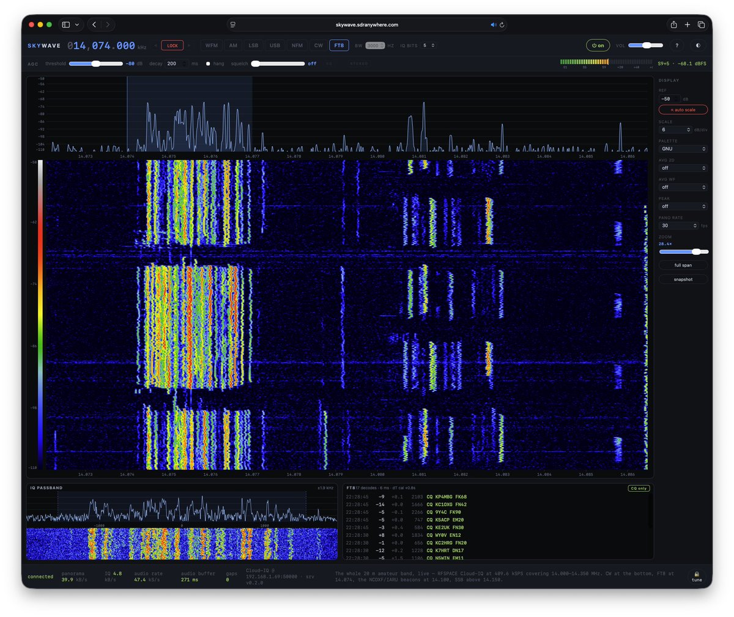
Task: Choose CW mode
Action: [318, 45]
